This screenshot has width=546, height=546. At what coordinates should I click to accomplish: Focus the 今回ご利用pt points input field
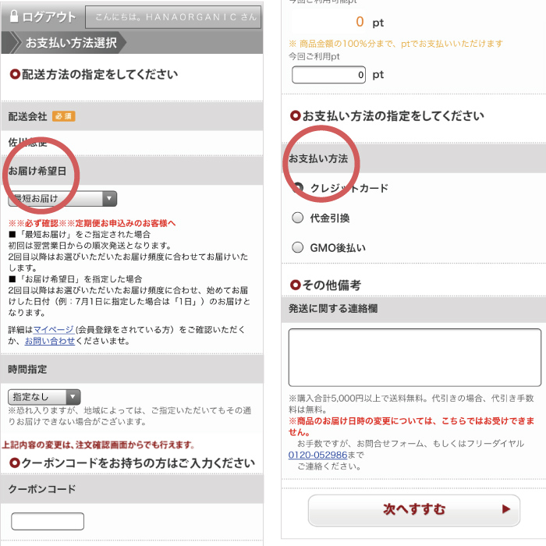tap(328, 76)
